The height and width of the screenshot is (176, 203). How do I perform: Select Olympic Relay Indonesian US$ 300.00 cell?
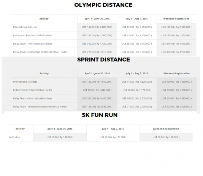pos(176,52)
